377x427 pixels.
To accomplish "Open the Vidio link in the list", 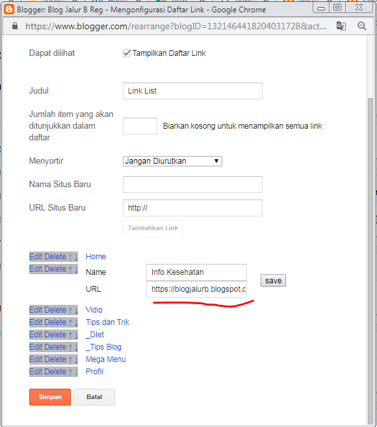I will pyautogui.click(x=94, y=310).
